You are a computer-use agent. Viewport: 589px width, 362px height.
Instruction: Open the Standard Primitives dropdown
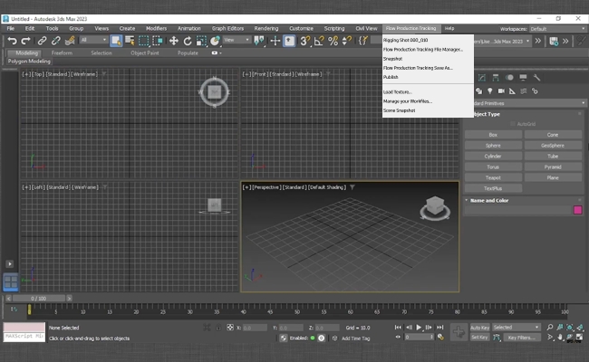526,102
